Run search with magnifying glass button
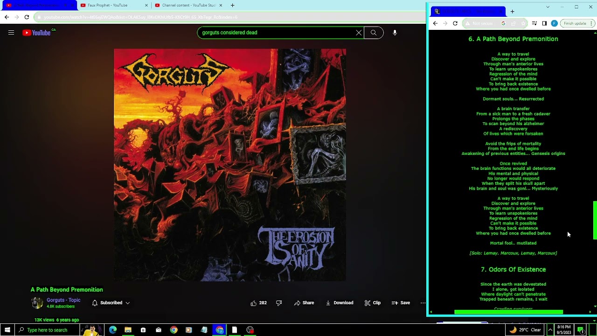The image size is (597, 336). tap(374, 33)
